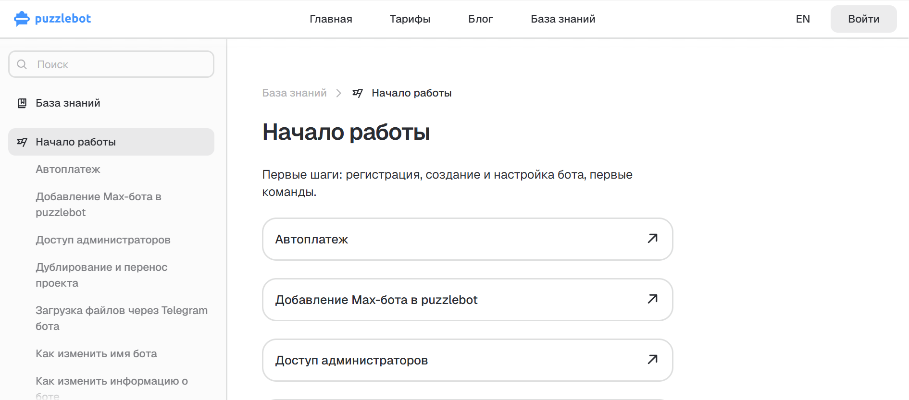The image size is (909, 400).
Task: Click the flag icon in the breadcrumb
Action: 358,93
